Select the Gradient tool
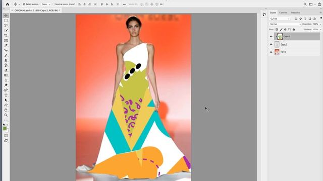 click(x=6, y=75)
